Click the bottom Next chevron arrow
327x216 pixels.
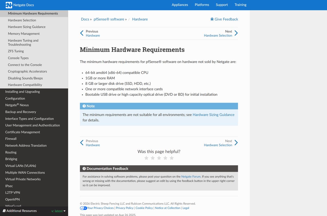[x=236, y=143]
